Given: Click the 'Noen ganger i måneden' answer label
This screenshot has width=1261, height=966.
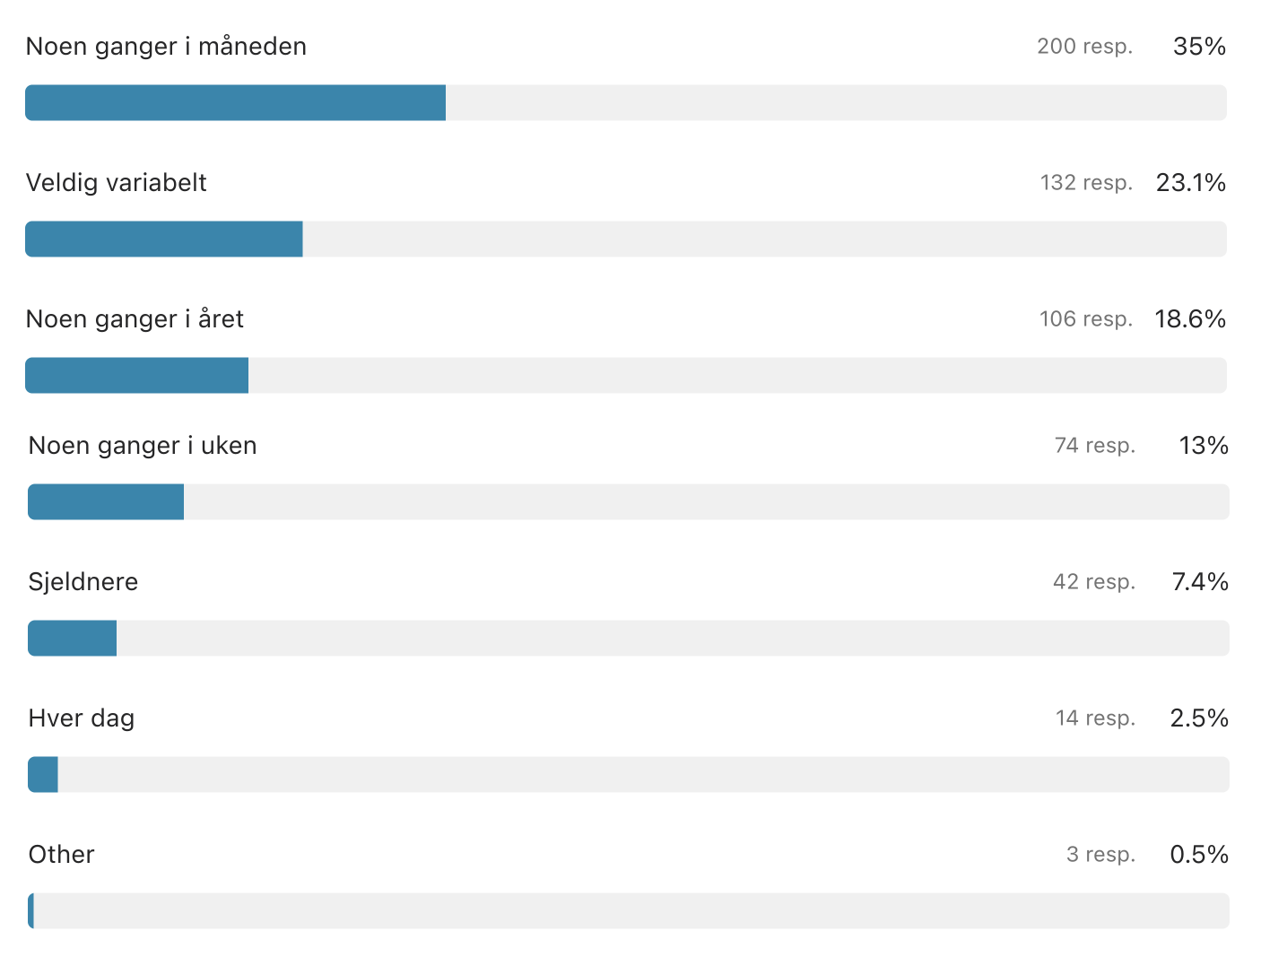Looking at the screenshot, I should (166, 47).
